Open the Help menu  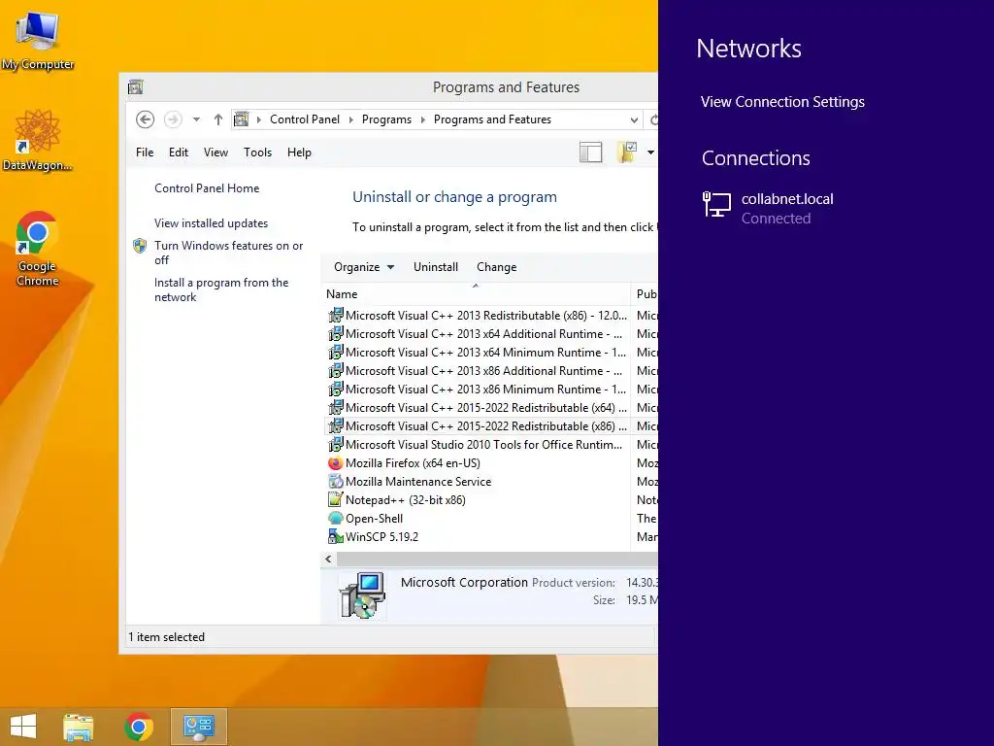click(299, 153)
